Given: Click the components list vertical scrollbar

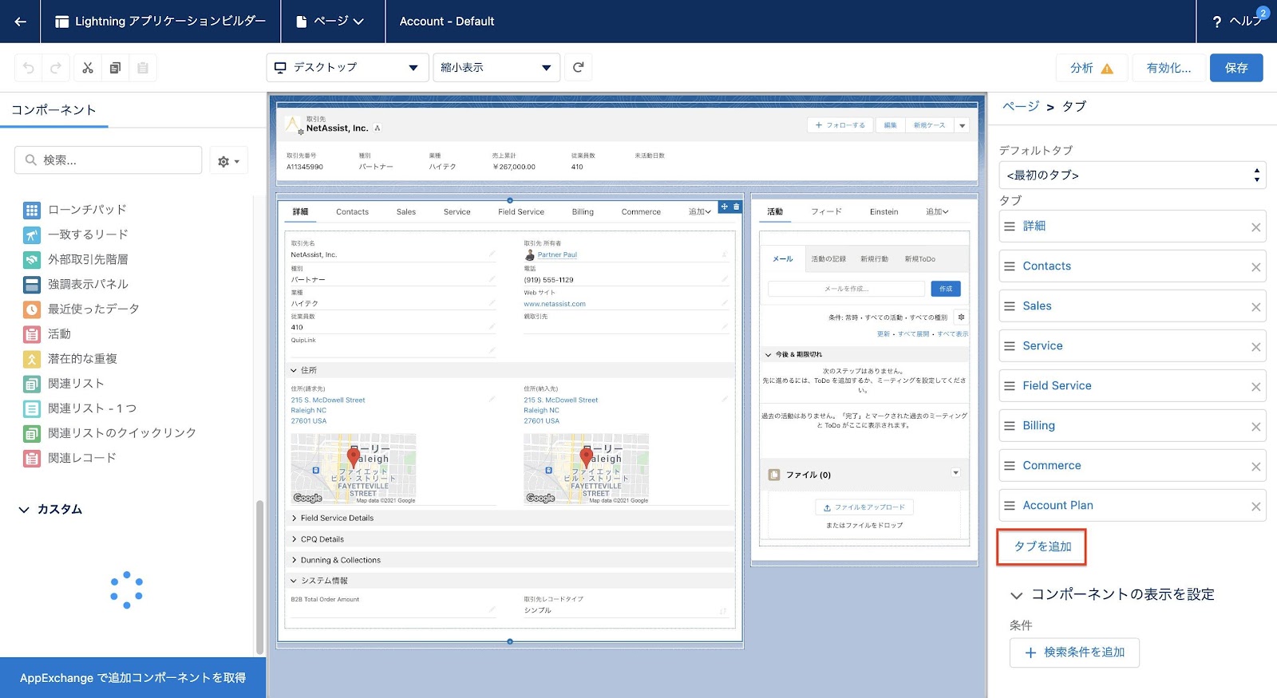Looking at the screenshot, I should pos(259,578).
